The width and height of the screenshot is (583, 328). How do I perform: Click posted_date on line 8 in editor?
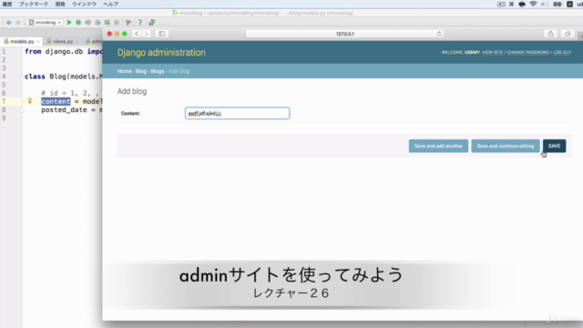pos(64,110)
